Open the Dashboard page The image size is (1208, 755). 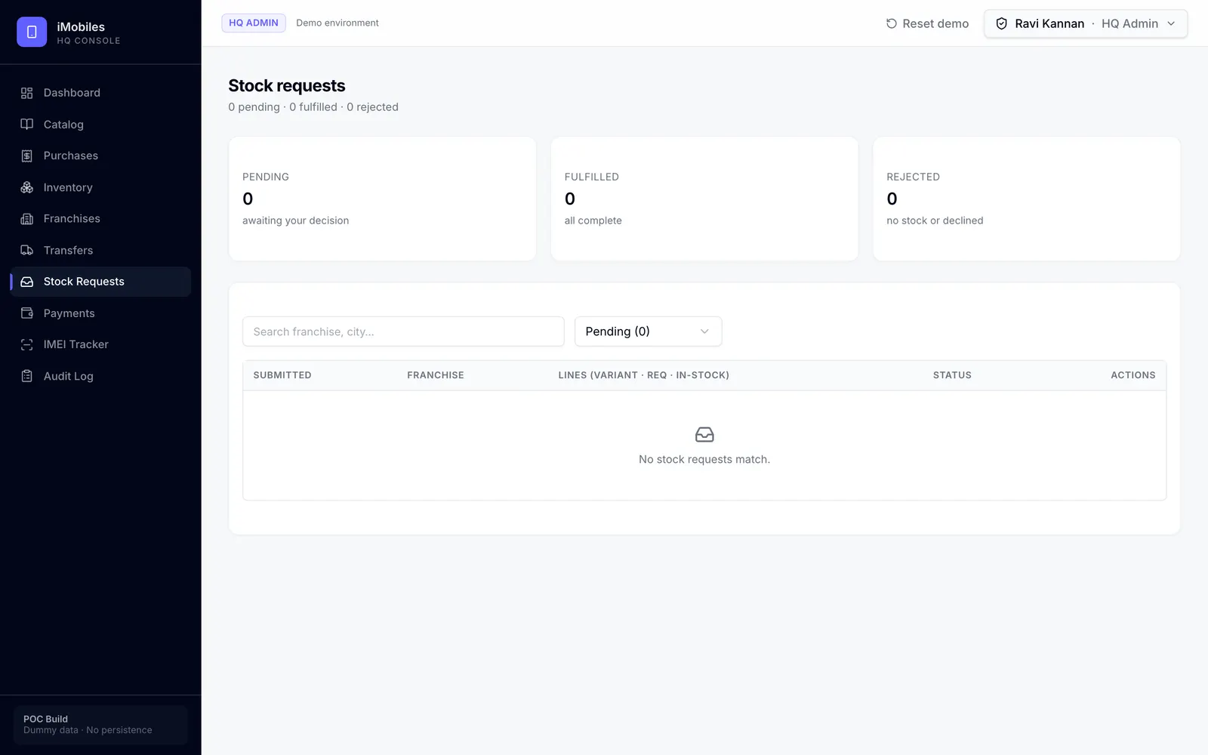pyautogui.click(x=100, y=93)
